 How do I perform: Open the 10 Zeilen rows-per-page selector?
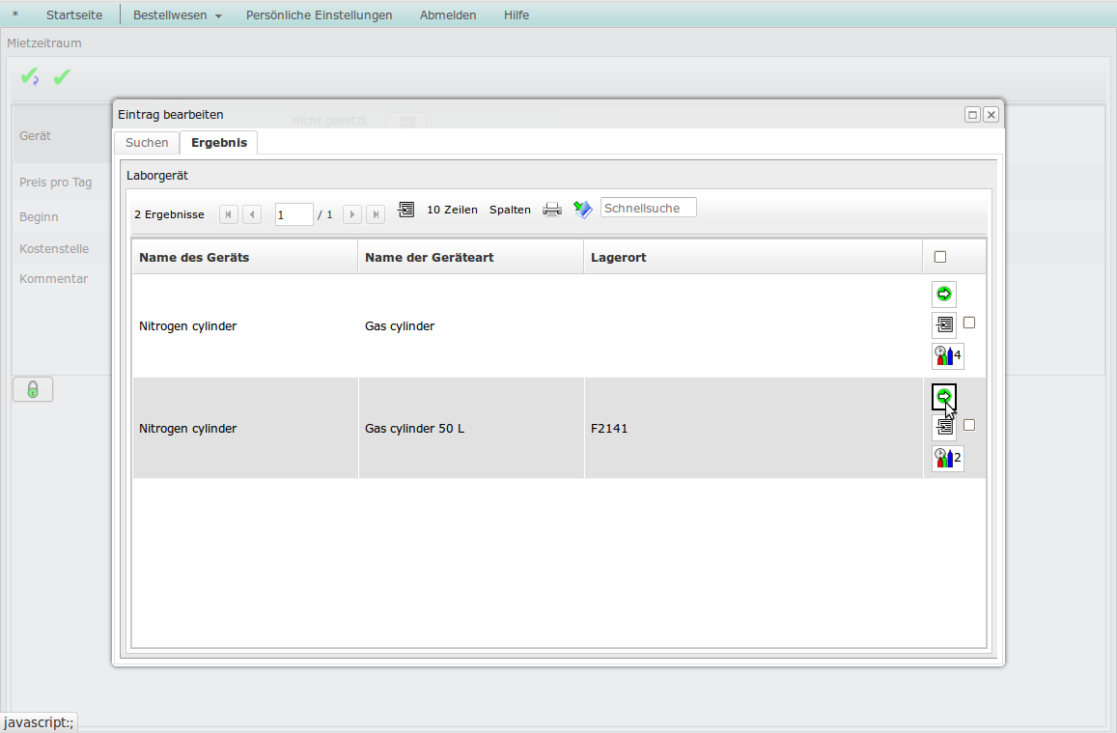tap(451, 210)
